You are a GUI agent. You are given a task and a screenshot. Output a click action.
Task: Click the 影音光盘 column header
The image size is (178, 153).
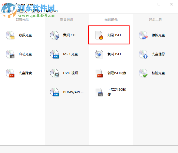67,19
